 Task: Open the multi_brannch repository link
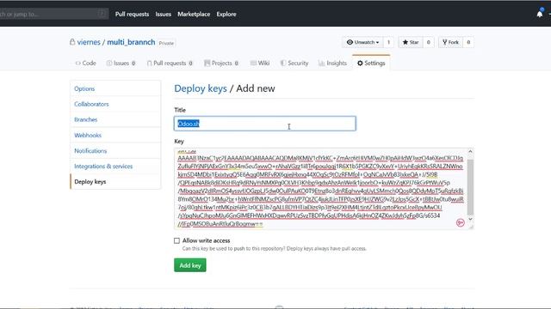click(x=131, y=42)
